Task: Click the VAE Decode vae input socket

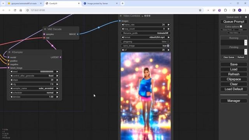Action: [x=44, y=38]
